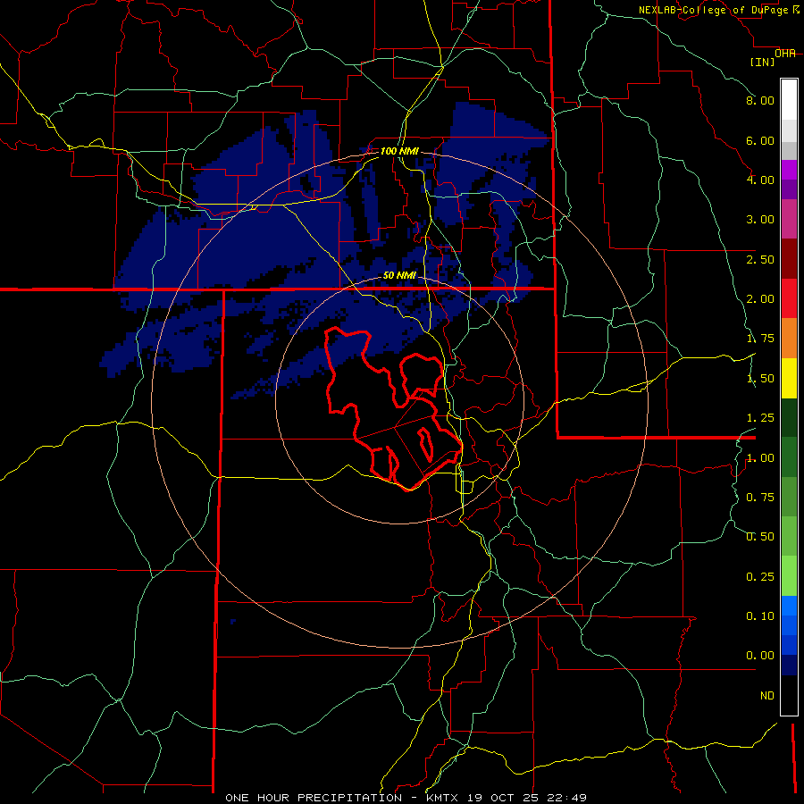804x804 pixels.
Task: Click the 0.50 scale value
Action: [x=760, y=537]
